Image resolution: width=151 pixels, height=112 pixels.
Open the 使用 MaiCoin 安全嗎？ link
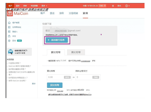[17, 81]
